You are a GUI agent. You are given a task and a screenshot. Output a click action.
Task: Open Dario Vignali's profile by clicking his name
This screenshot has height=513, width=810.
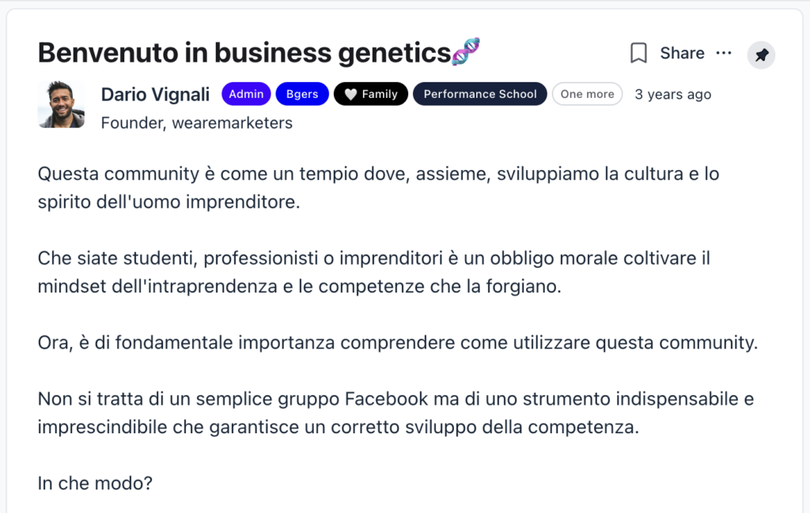155,94
